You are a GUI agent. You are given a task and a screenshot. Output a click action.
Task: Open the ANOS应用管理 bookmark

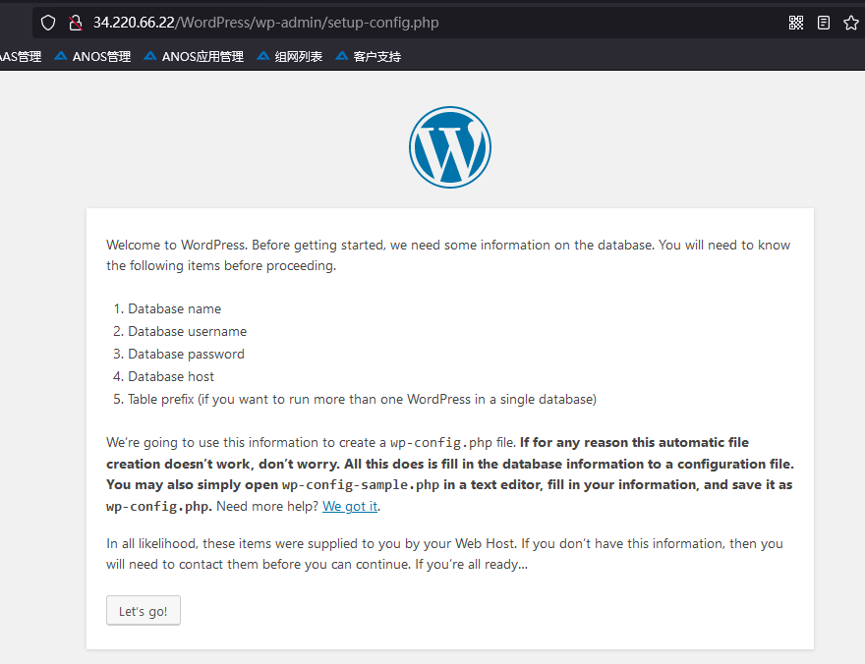(202, 57)
